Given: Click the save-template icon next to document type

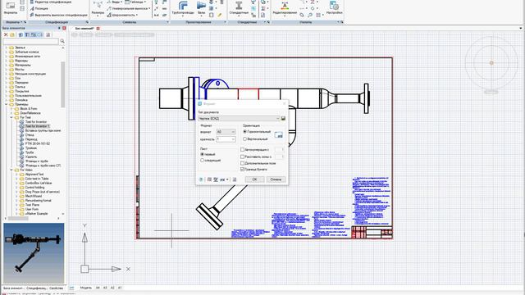Looking at the screenshot, I should [x=283, y=118].
